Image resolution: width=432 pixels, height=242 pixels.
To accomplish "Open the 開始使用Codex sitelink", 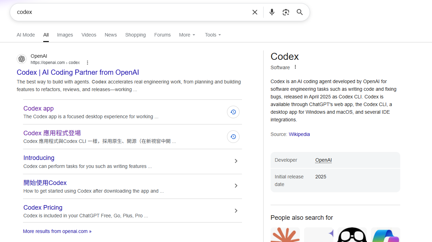I will coord(45,183).
